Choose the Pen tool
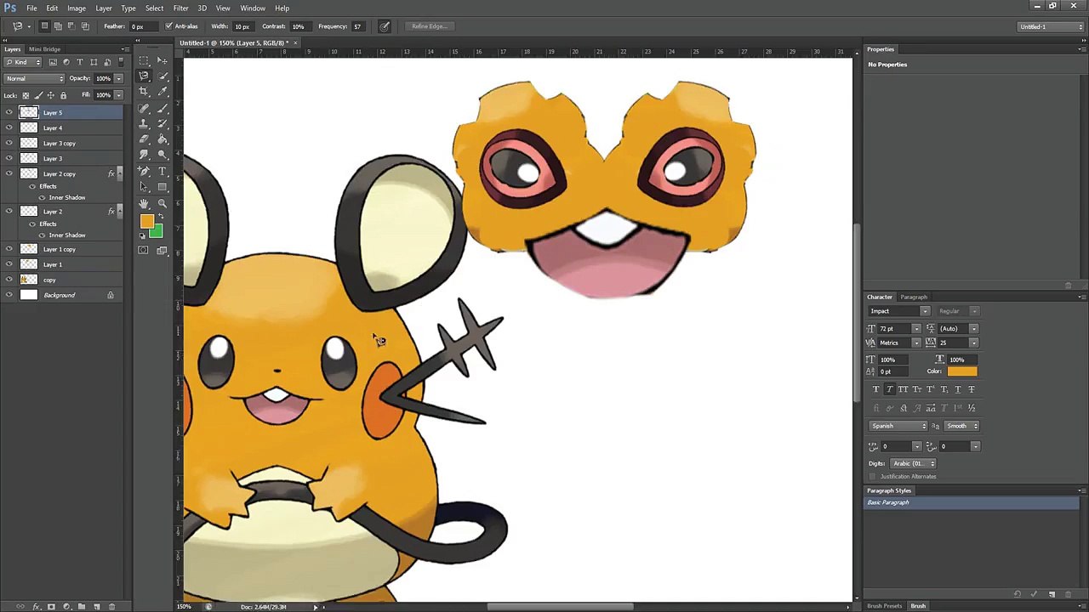 144,171
